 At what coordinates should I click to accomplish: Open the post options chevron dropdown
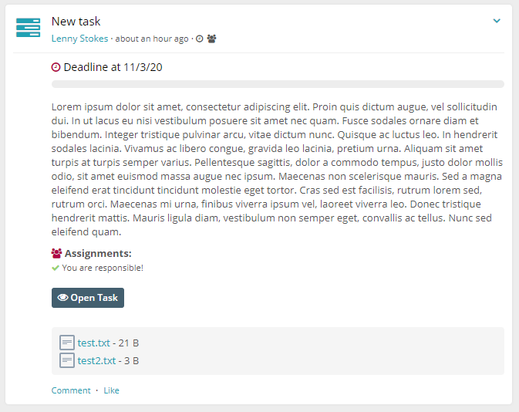(497, 21)
